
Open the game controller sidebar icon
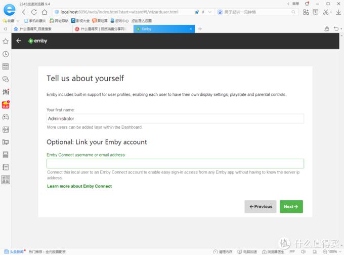(x=6, y=117)
